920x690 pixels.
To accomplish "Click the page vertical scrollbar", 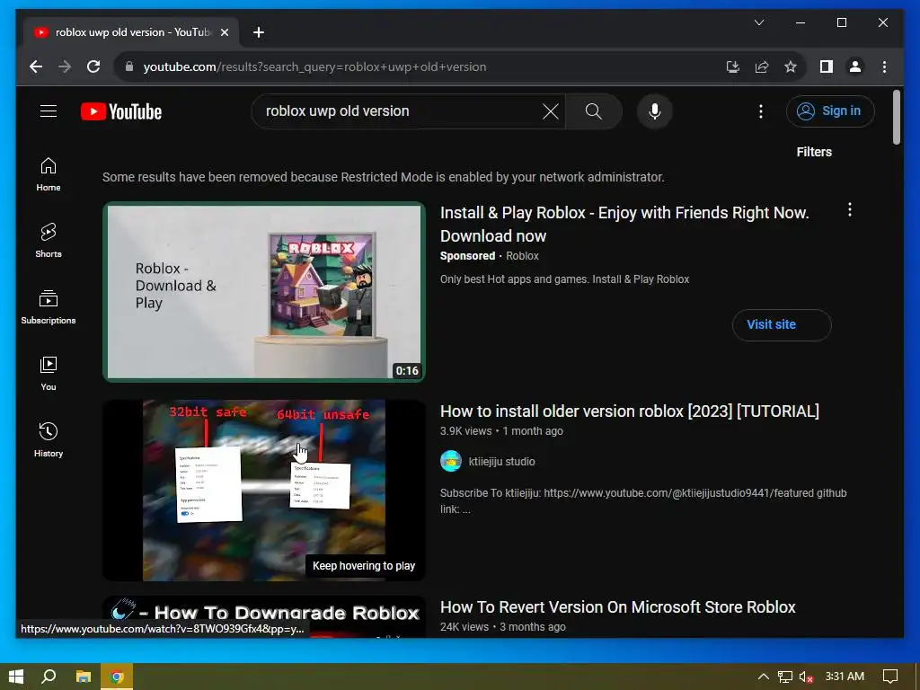I will [896, 117].
